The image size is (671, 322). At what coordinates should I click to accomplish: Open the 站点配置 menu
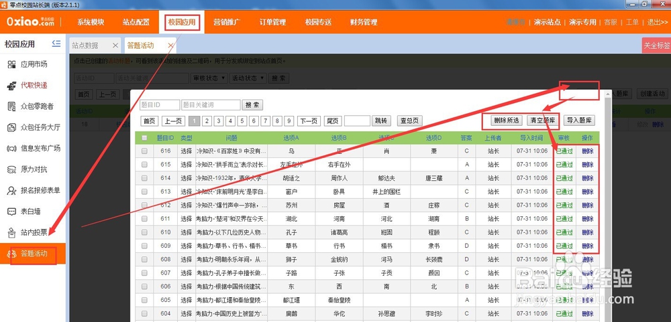tap(136, 22)
